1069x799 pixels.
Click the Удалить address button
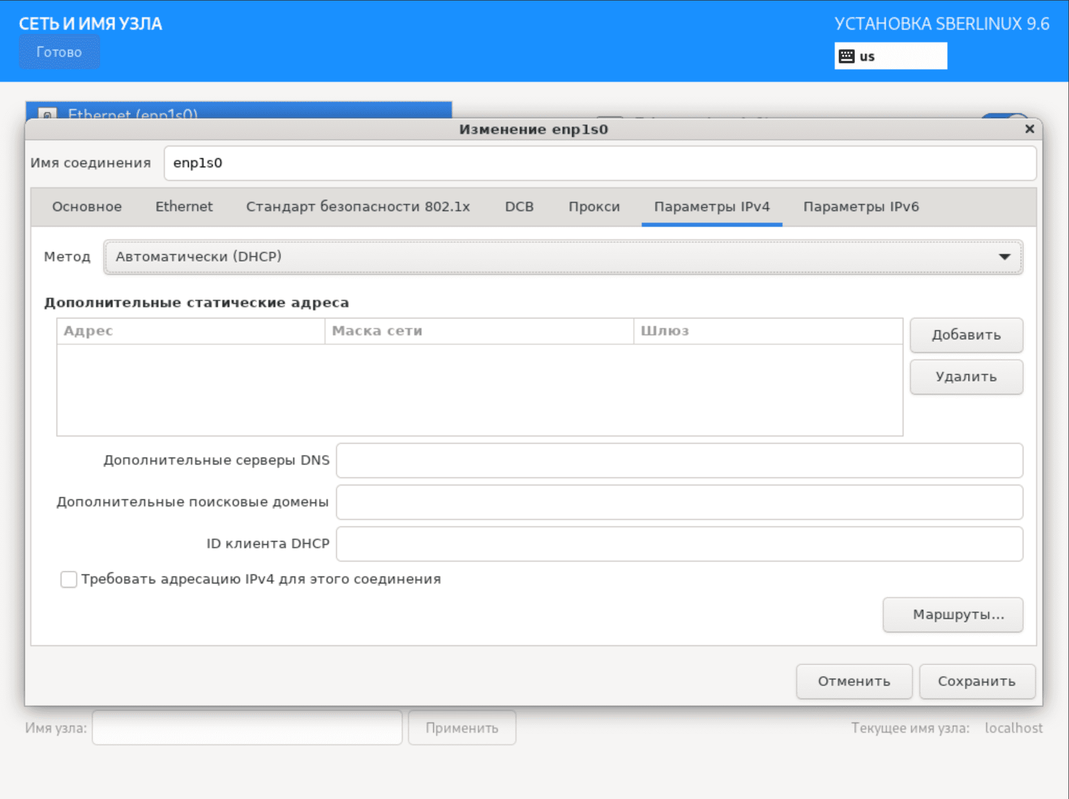966,377
